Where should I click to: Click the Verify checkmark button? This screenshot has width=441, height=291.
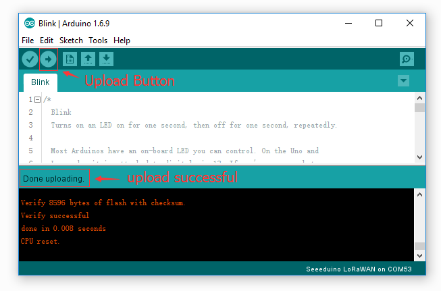[30, 59]
